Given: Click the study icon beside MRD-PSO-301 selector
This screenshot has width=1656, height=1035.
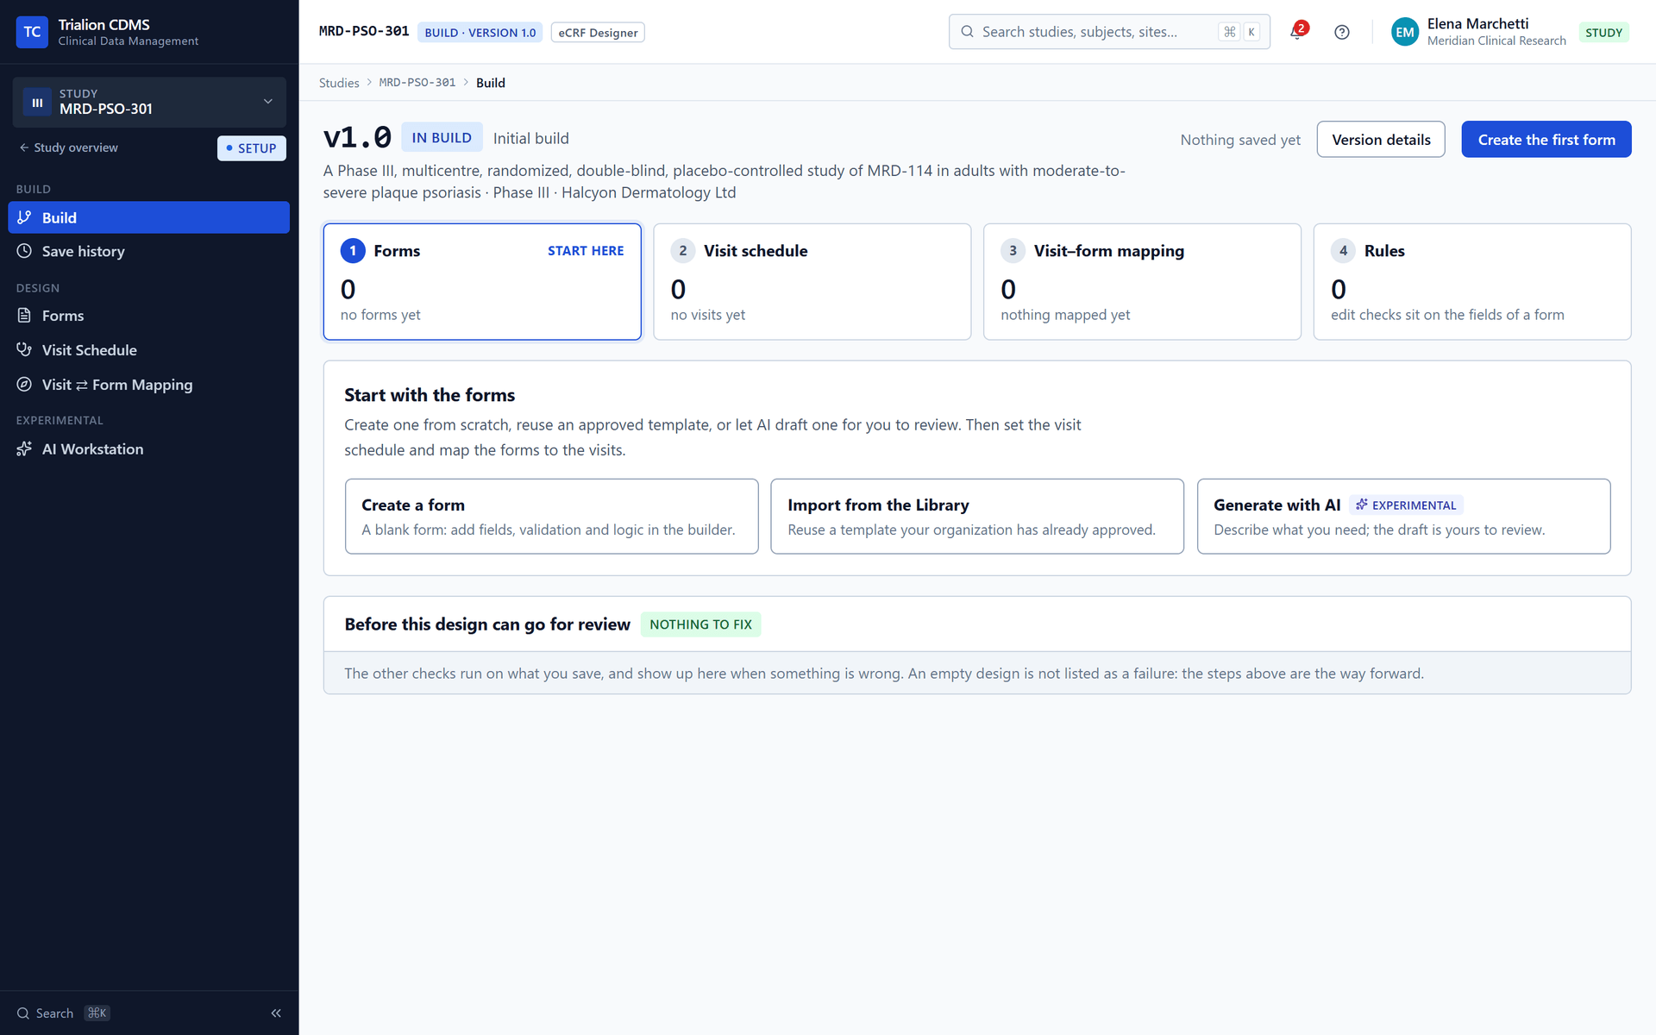Looking at the screenshot, I should click(37, 102).
